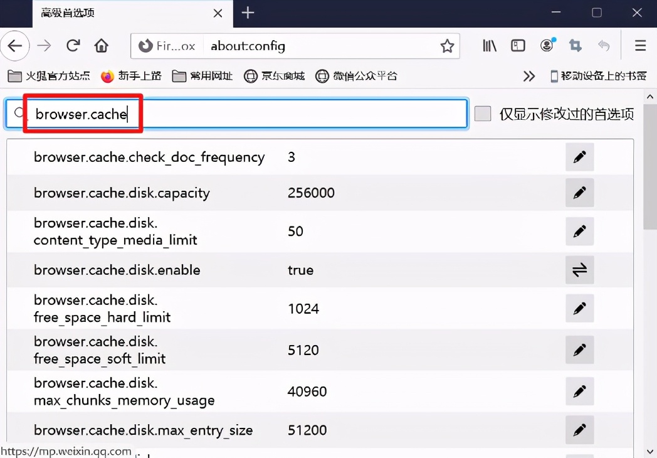Bookmark this page with the star icon
Screen dimensions: 657x458
[446, 46]
